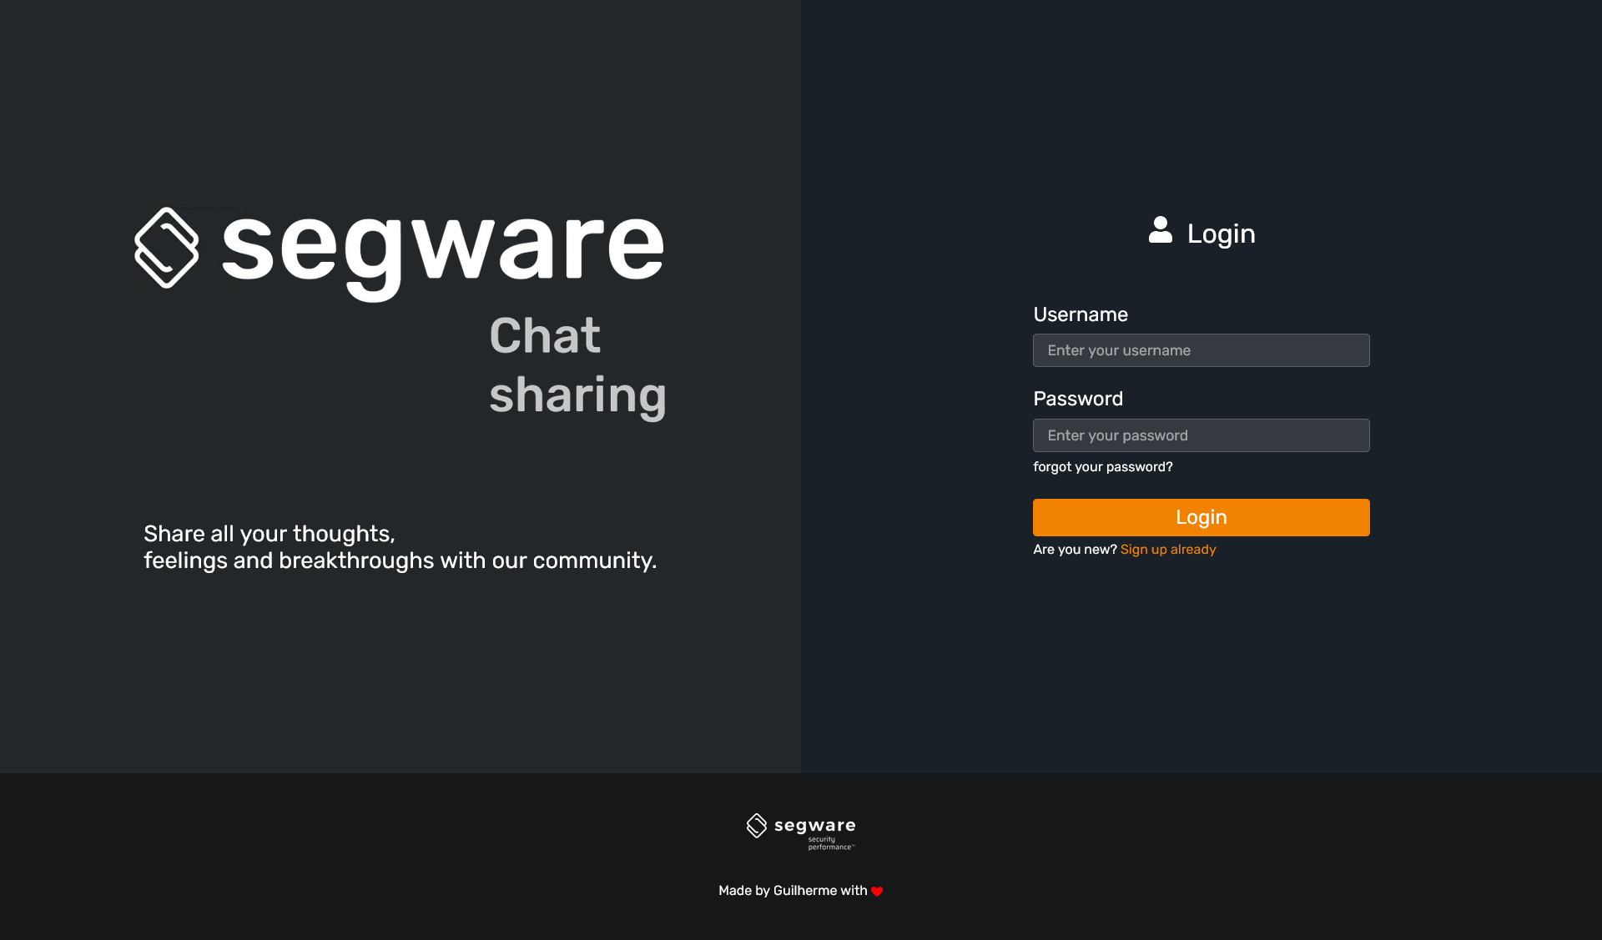Click the Made by Guilherme footer text
Viewport: 1602px width, 940px height.
click(x=793, y=891)
